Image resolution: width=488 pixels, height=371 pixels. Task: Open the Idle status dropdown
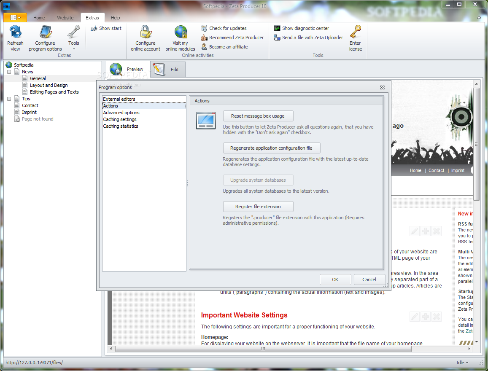click(x=462, y=363)
